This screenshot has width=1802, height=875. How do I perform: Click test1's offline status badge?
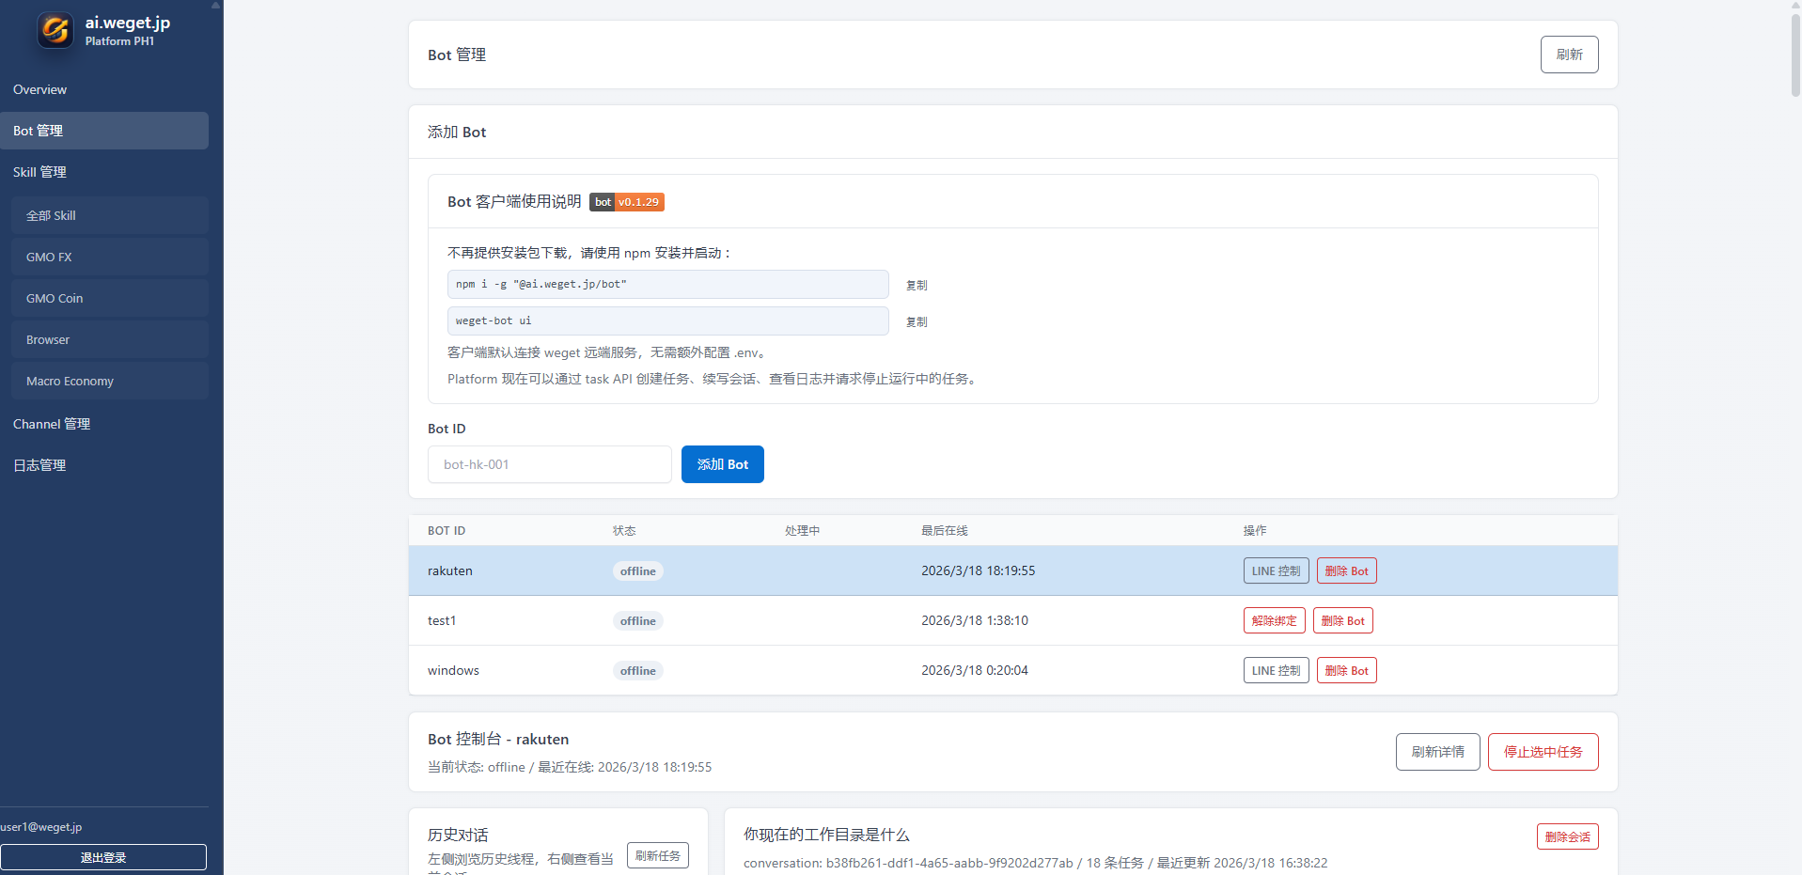tap(638, 621)
